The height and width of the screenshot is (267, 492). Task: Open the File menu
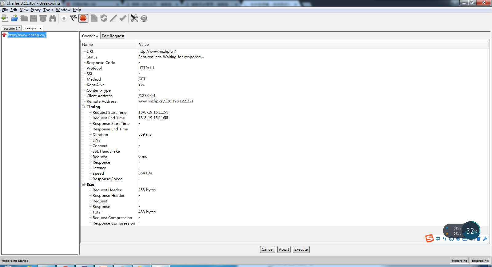5,10
